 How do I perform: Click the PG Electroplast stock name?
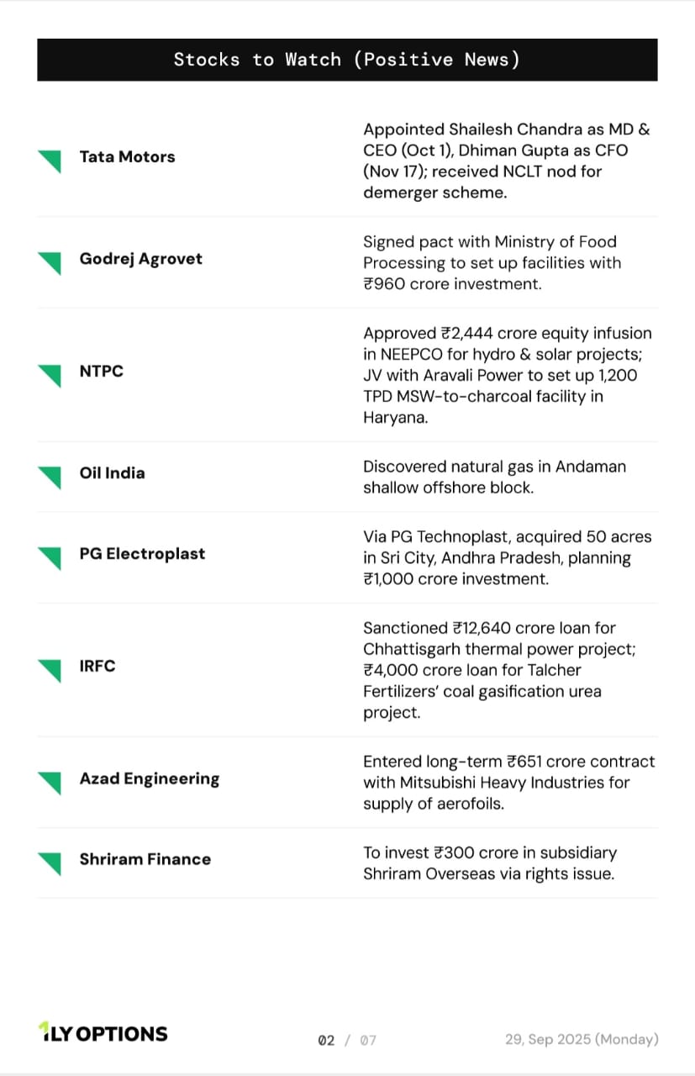142,554
